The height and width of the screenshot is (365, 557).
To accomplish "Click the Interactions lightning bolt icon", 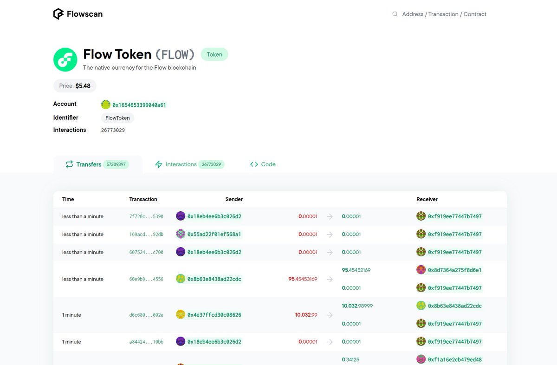I will point(159,164).
